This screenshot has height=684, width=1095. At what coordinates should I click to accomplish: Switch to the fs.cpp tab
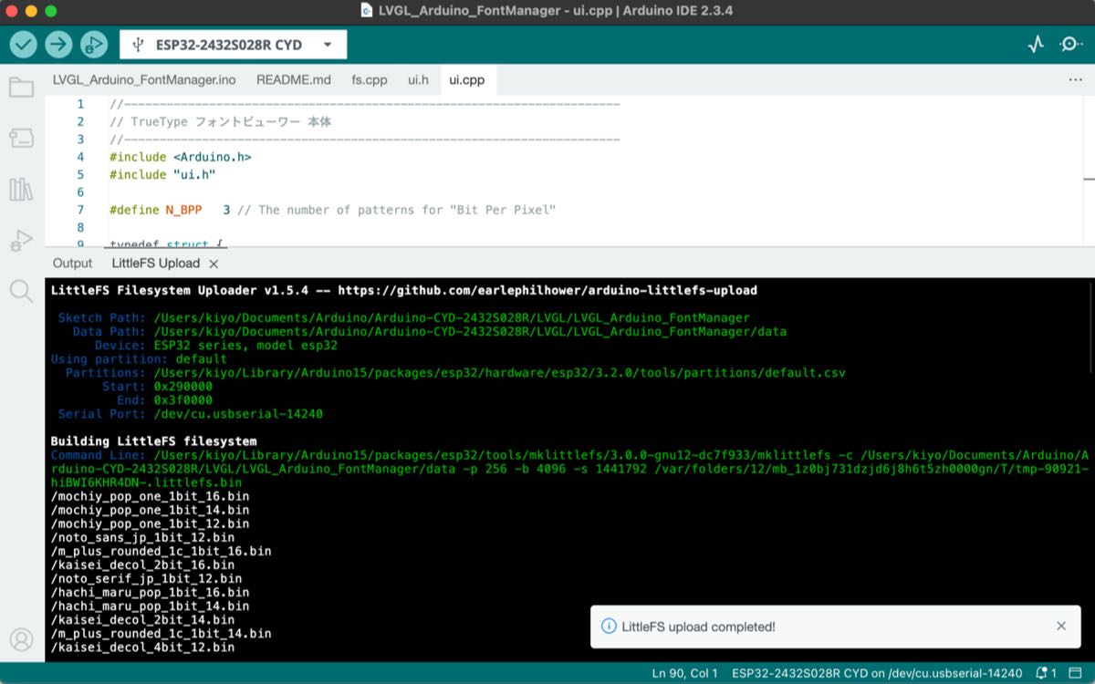370,80
